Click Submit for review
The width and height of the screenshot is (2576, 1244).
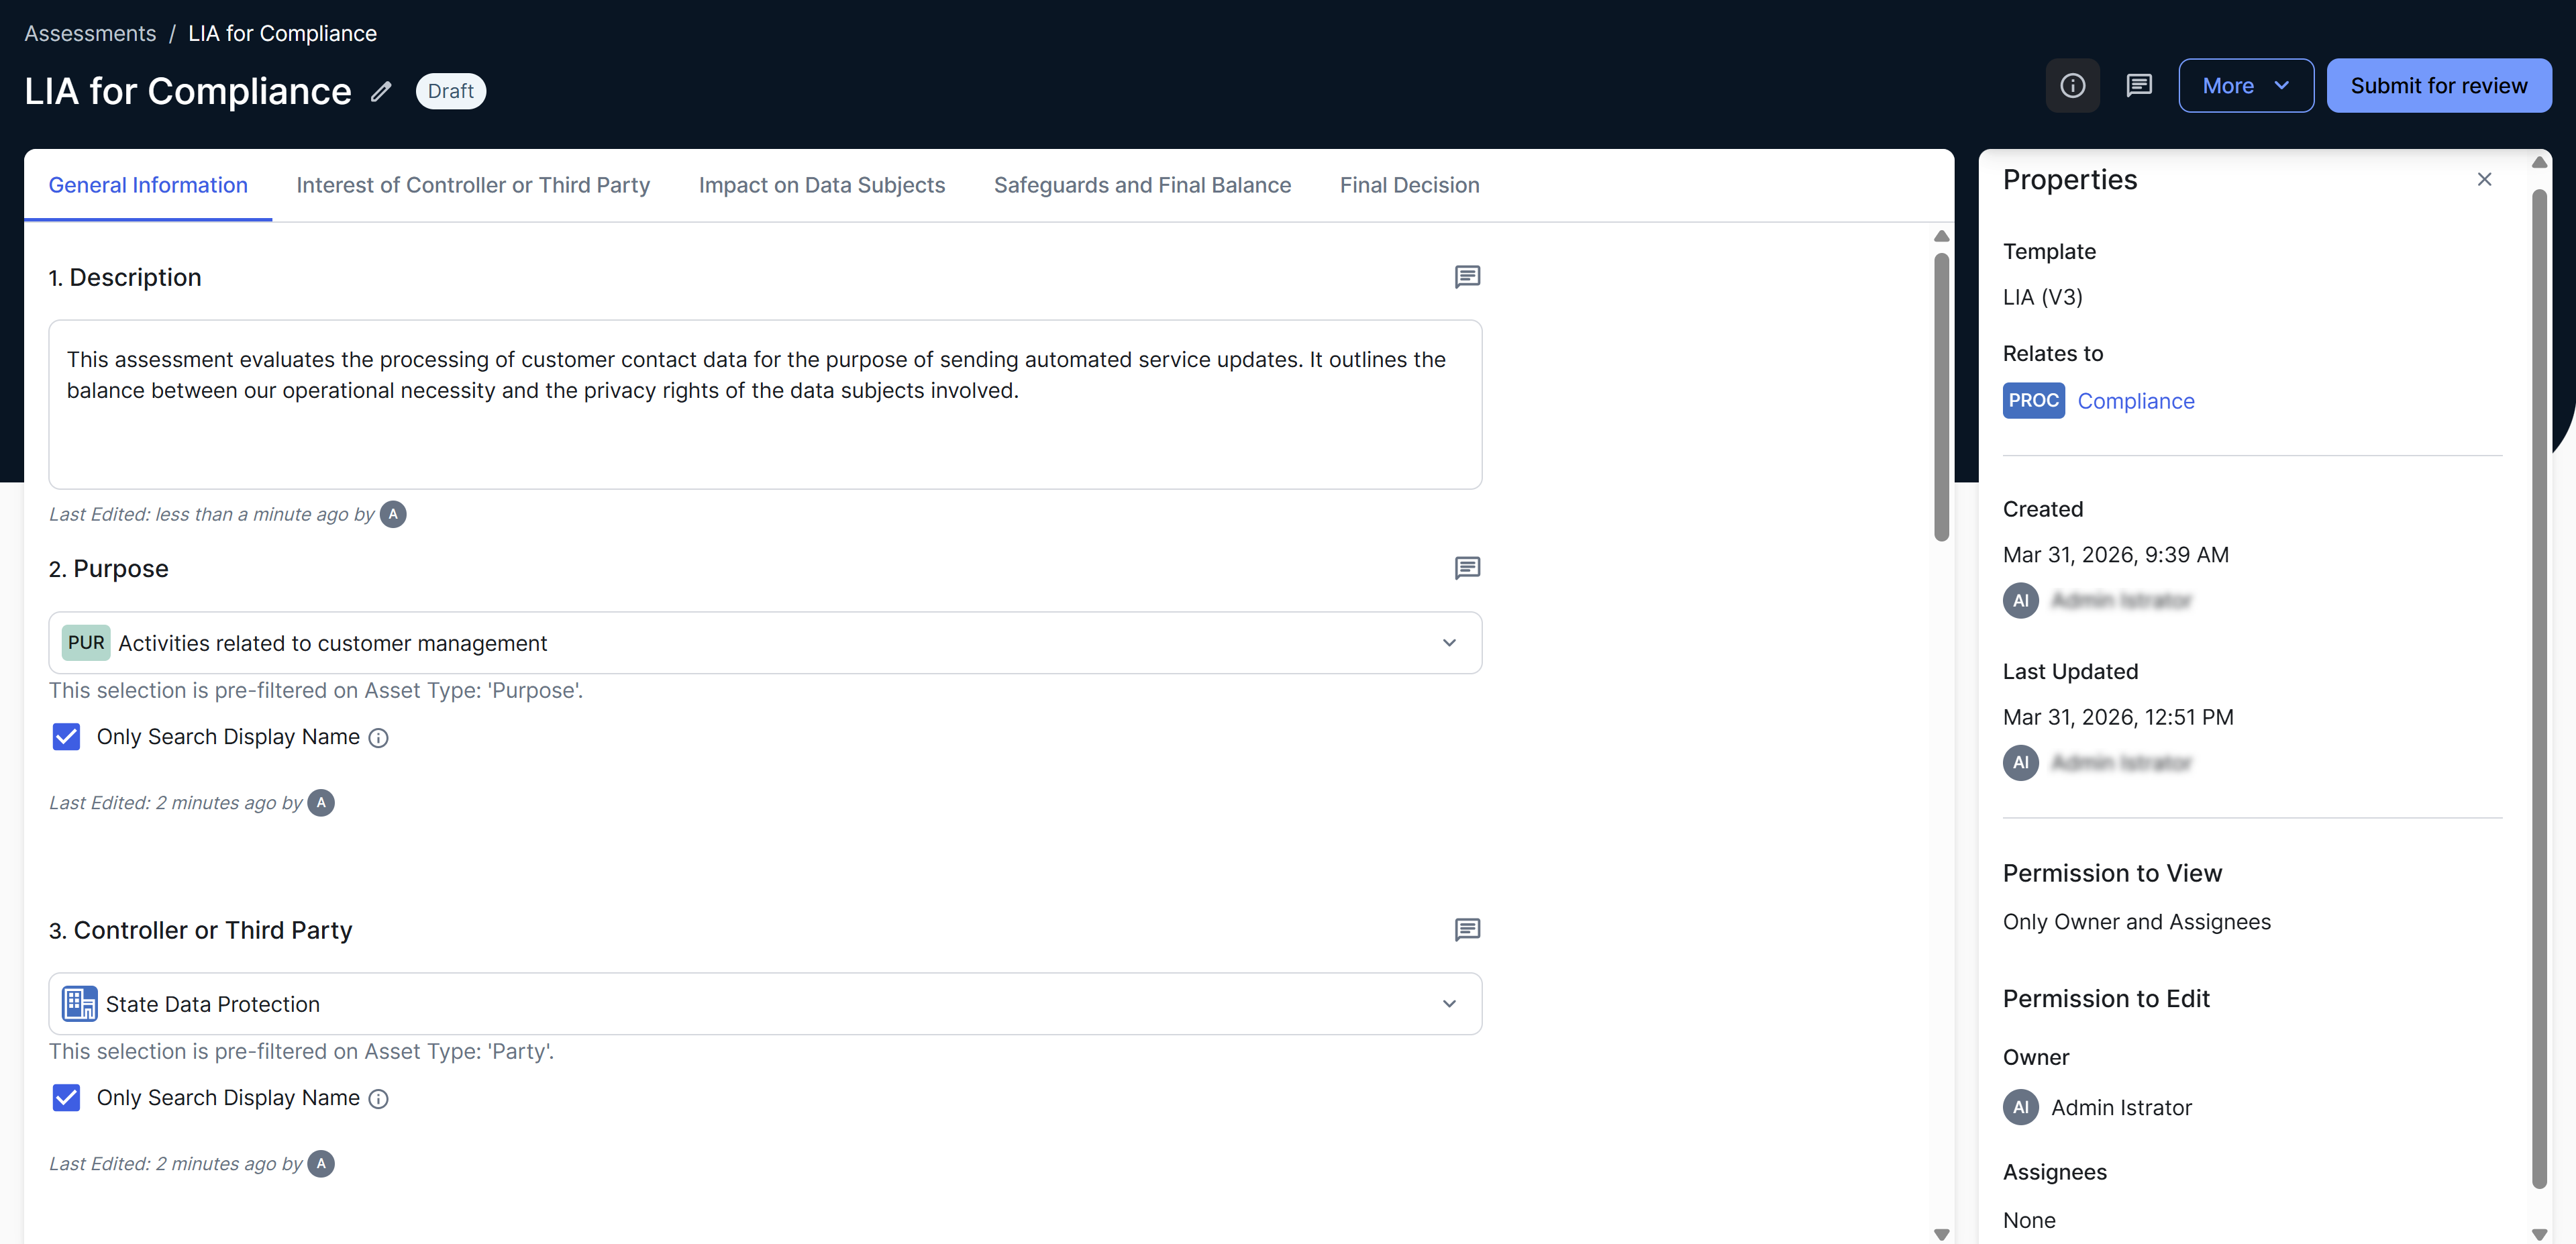coord(2439,85)
